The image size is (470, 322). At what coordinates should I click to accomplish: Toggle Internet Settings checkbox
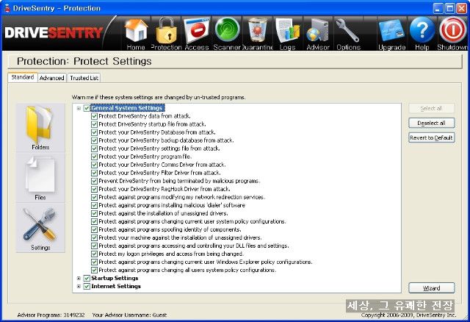[87, 286]
